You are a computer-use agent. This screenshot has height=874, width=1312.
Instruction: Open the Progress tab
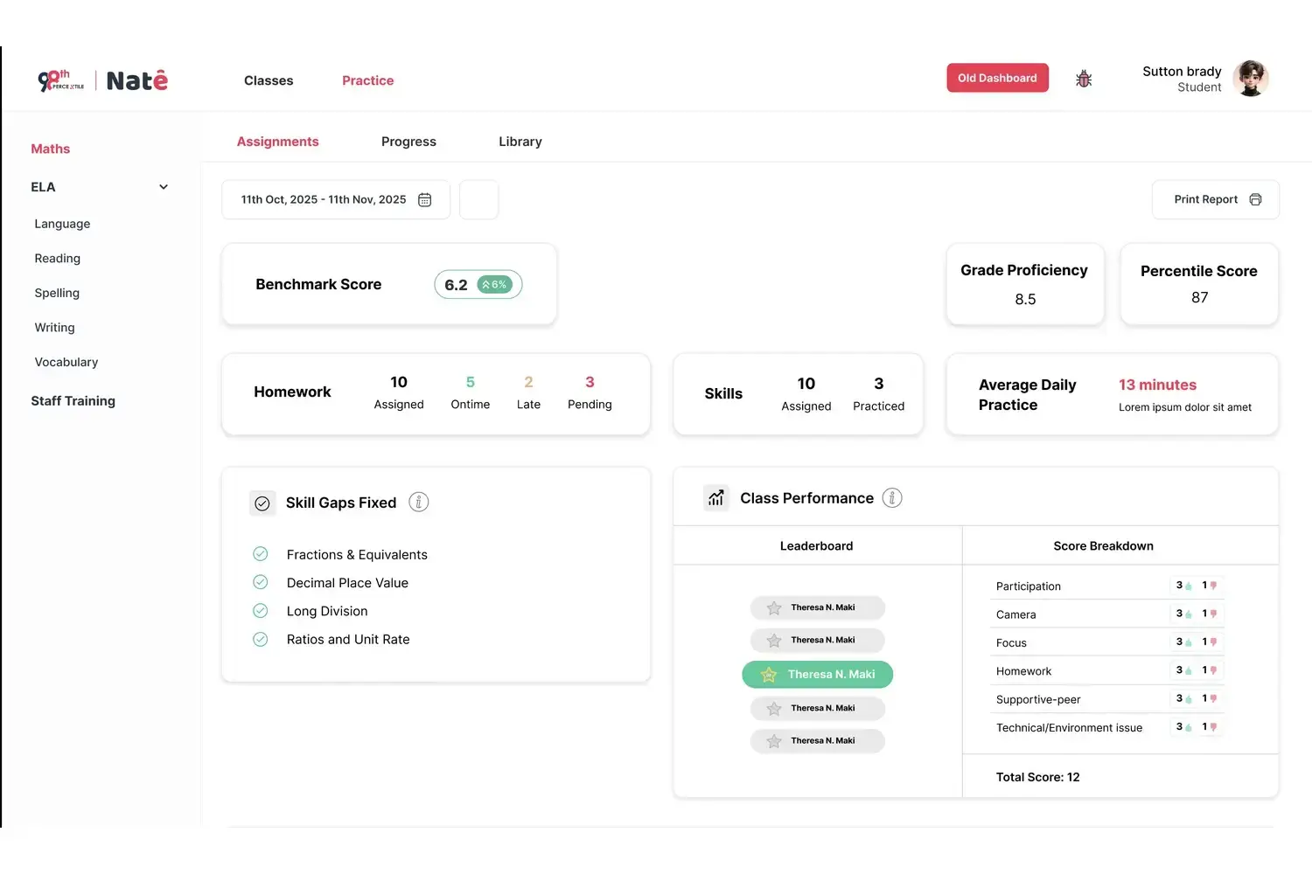(408, 142)
